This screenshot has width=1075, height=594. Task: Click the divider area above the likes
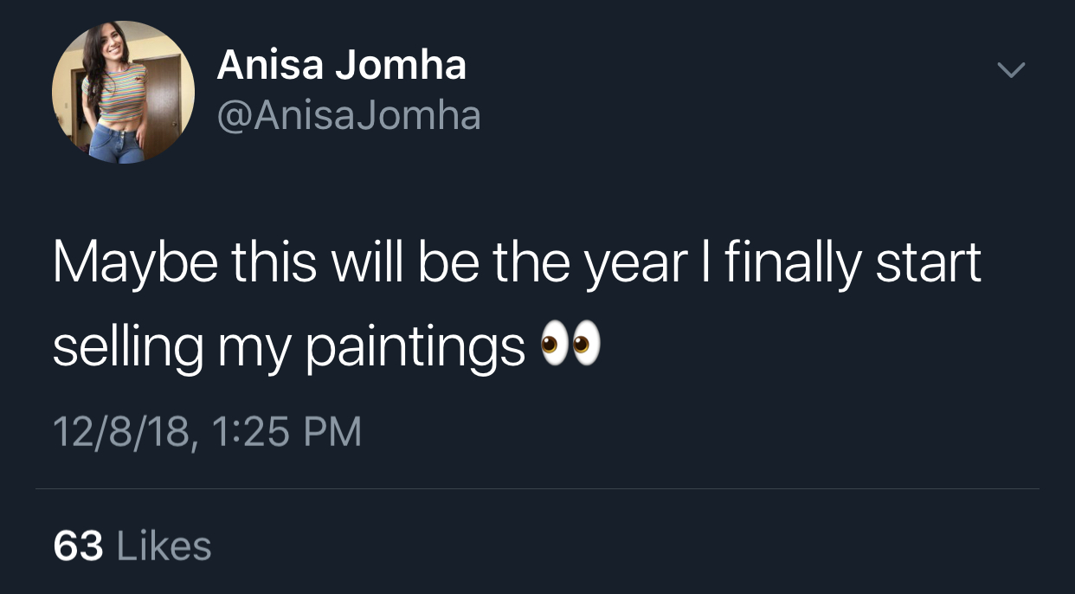[537, 490]
